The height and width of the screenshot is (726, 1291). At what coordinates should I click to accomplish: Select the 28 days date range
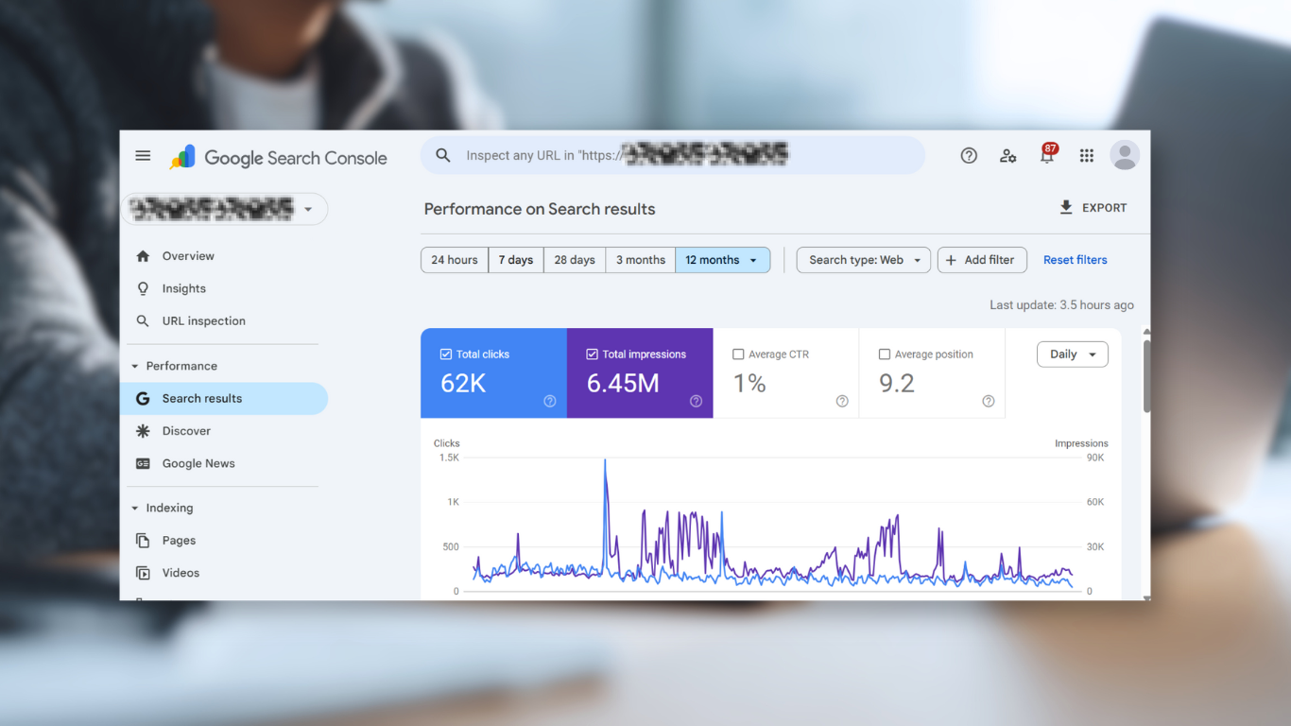click(x=575, y=260)
